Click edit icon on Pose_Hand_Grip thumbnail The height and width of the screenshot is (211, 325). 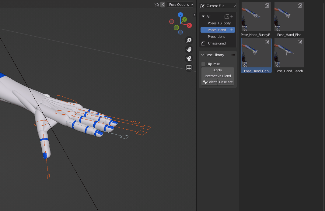pyautogui.click(x=267, y=42)
